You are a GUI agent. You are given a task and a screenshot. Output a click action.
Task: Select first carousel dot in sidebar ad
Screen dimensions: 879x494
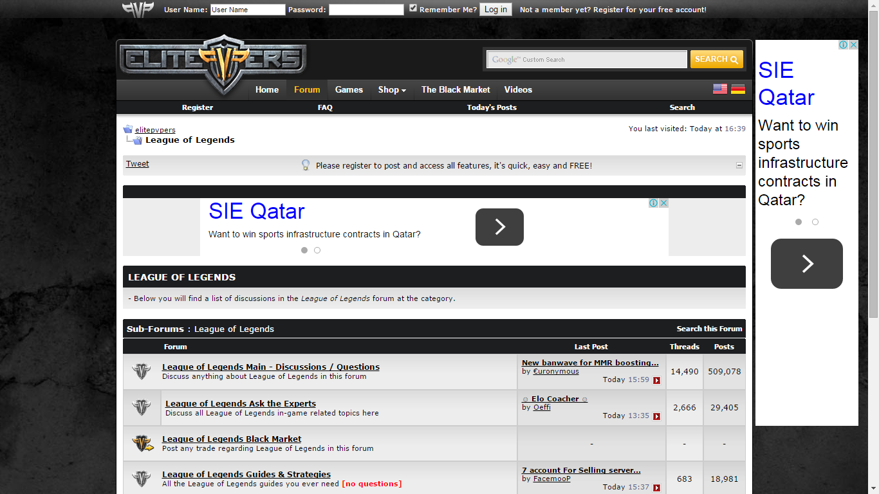click(799, 222)
